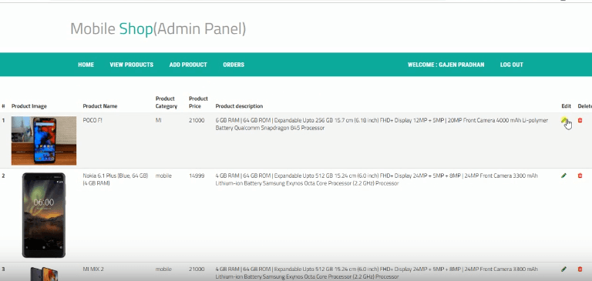592x281 pixels.
Task: Click Nokia 6.1 Plus product image
Action: 44,215
